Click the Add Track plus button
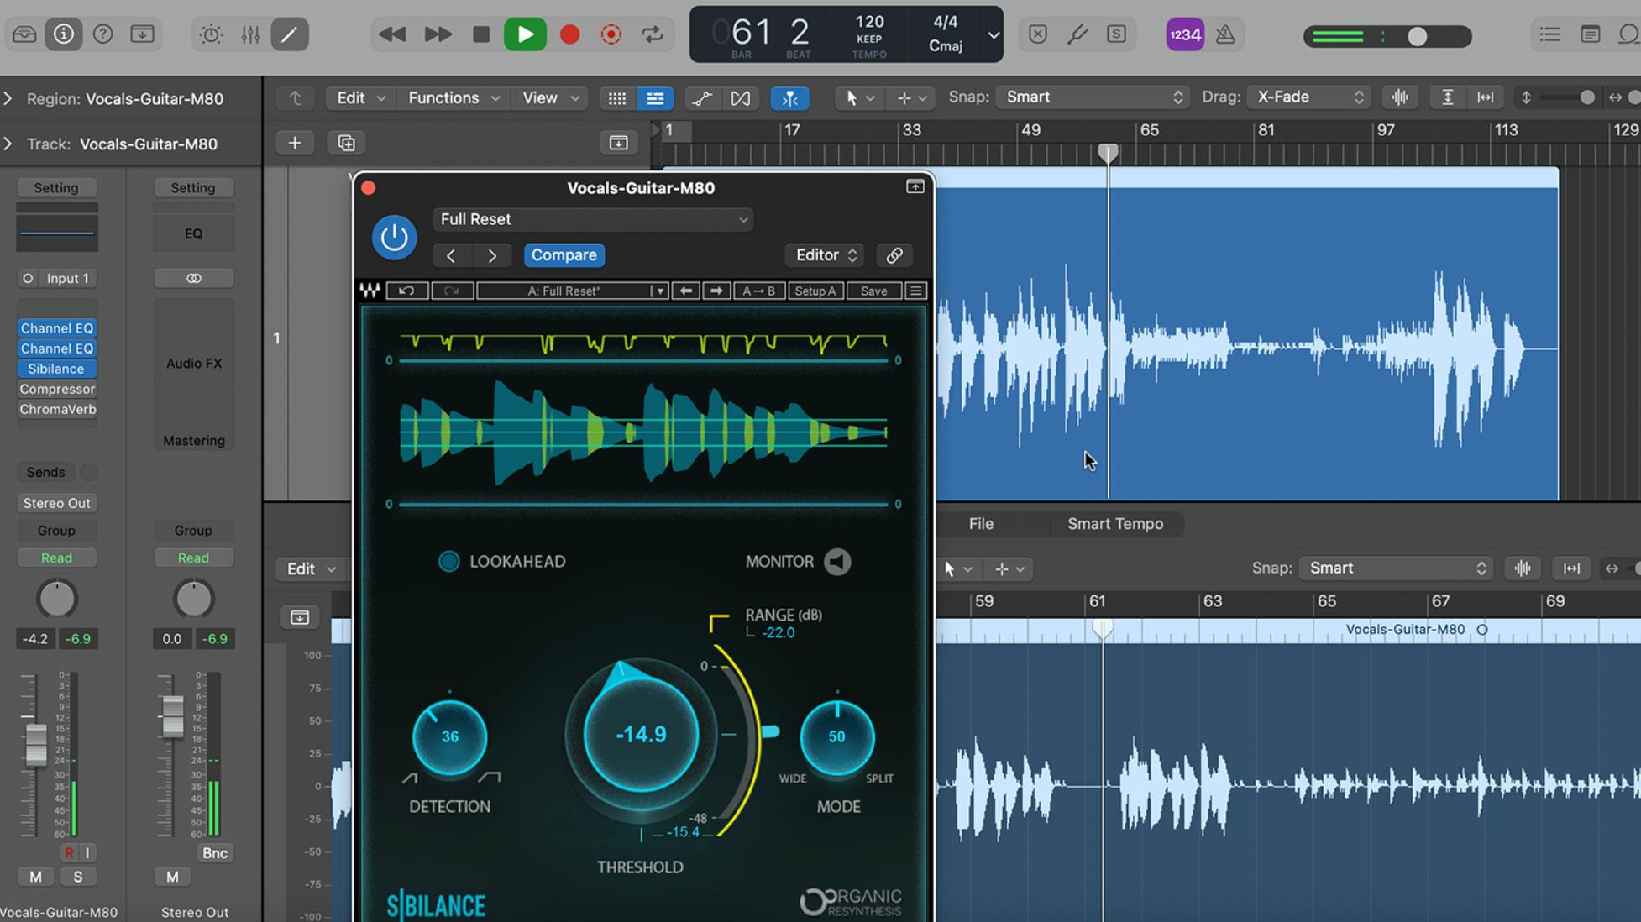1641x922 pixels. pyautogui.click(x=295, y=143)
